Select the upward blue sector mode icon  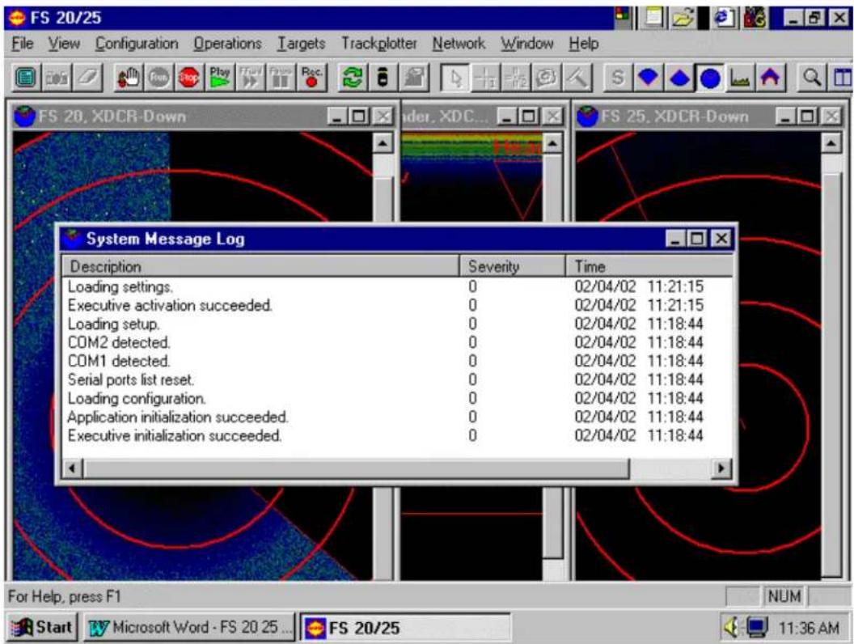click(679, 78)
